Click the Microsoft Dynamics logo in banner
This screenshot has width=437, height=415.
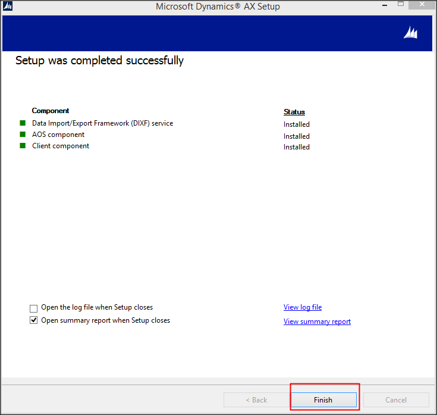tap(410, 33)
